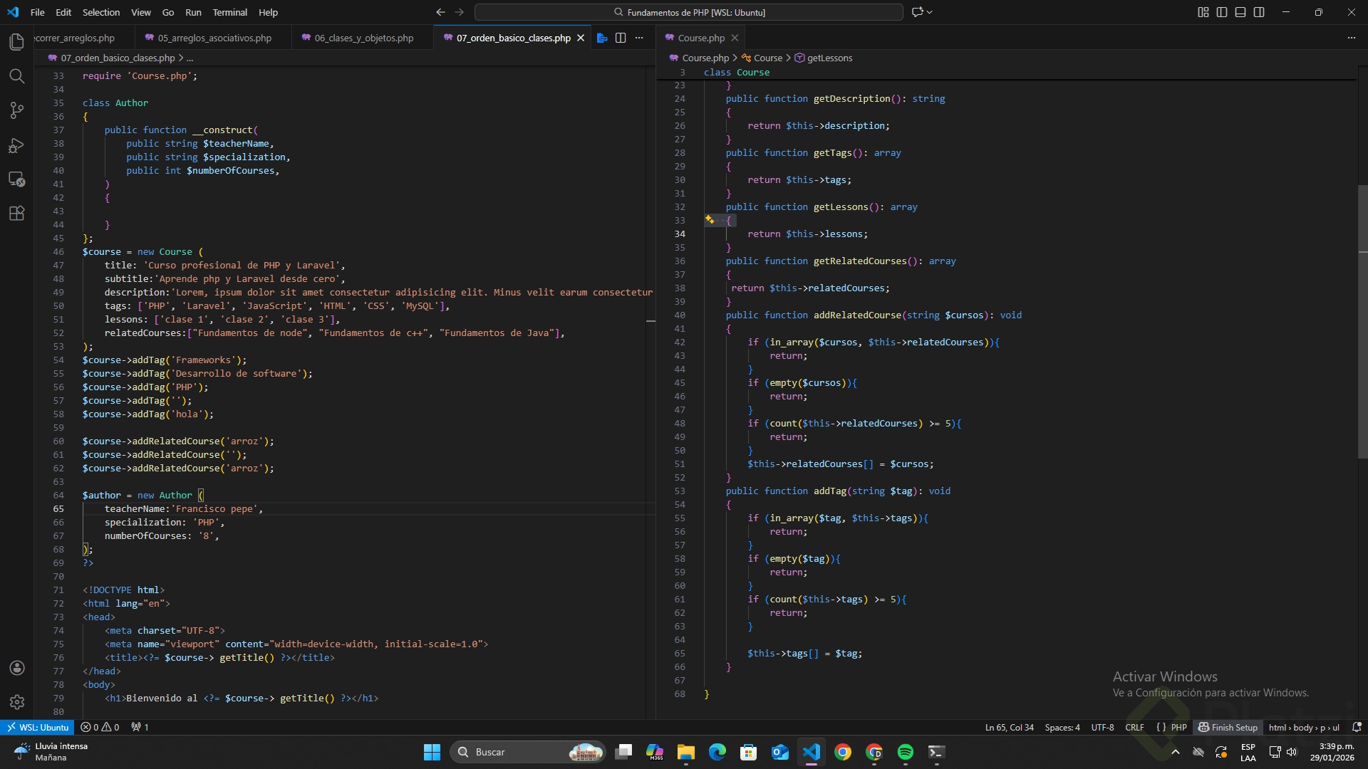
Task: Click the split editor right icon
Action: coord(621,38)
